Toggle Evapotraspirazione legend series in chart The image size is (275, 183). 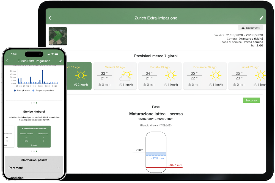coord(43,90)
